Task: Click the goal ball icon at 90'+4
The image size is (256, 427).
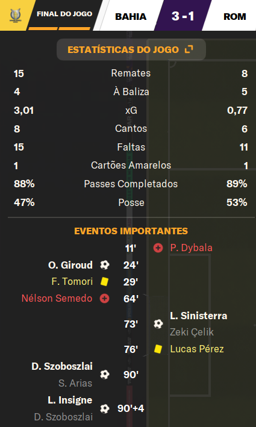Action: click(105, 408)
